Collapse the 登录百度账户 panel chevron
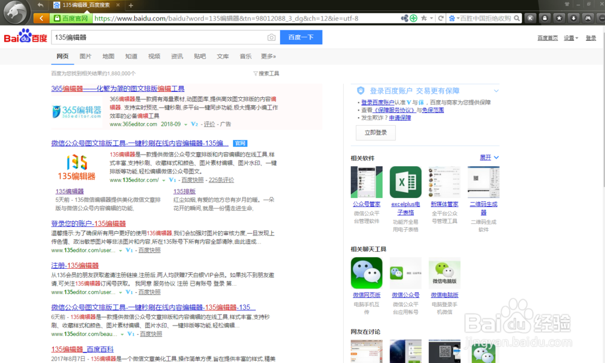Viewport: 605px width, 363px height. [496, 91]
